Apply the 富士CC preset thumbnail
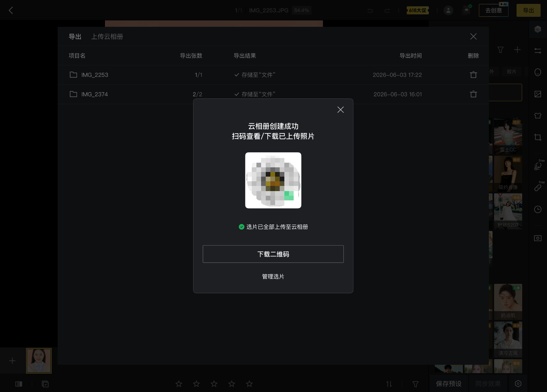Screen dimensions: 547x392 [x=508, y=136]
